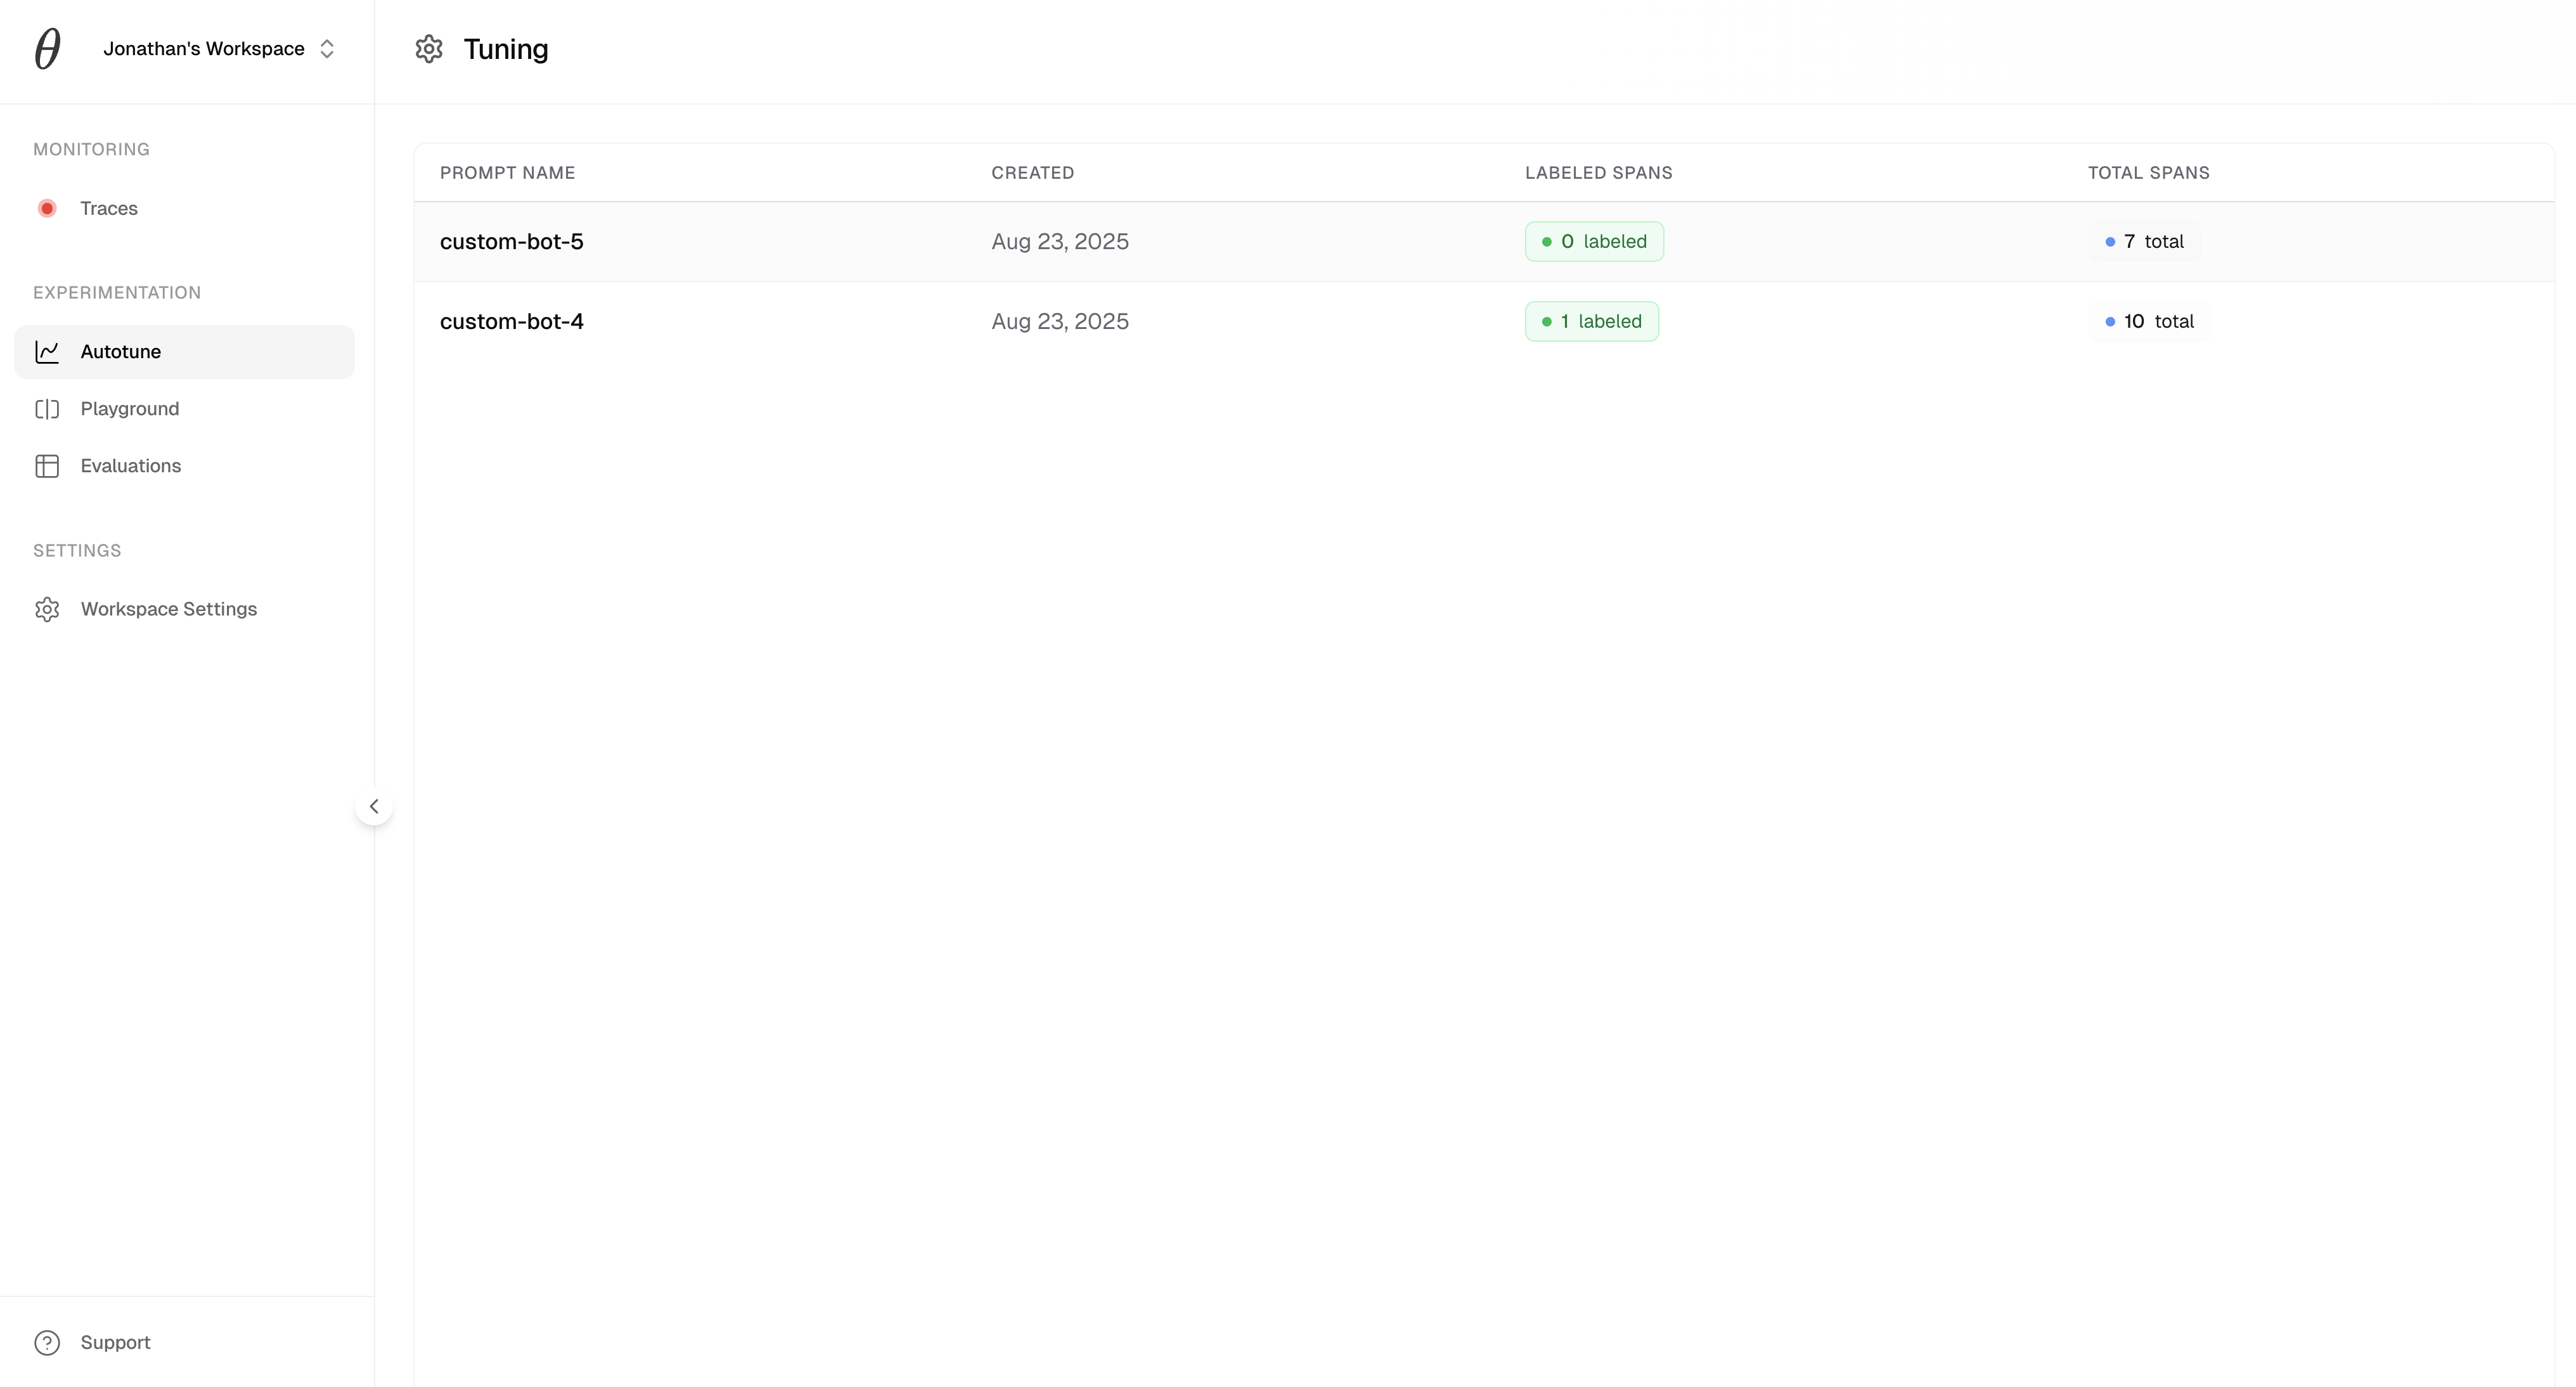Viewport: 2576px width, 1387px height.
Task: Click the Evaluations table icon
Action: point(47,466)
